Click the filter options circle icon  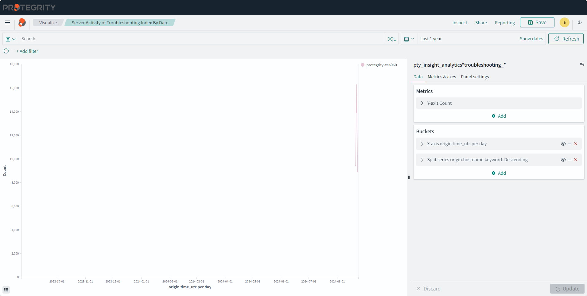[x=6, y=51]
